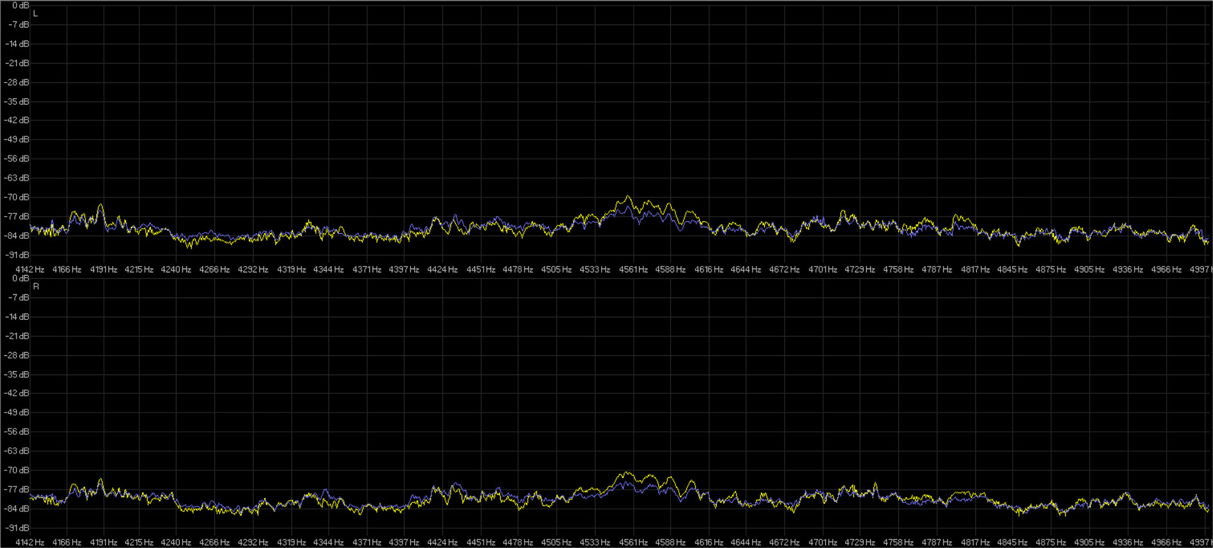Screen dimensions: 1213x548
Task: Select the 4191 Hz label under R channel
Action: pyautogui.click(x=103, y=543)
